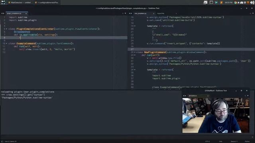Open the workspace pager icon in the top panel
Screen dimensions: 255x143
[205, 2]
